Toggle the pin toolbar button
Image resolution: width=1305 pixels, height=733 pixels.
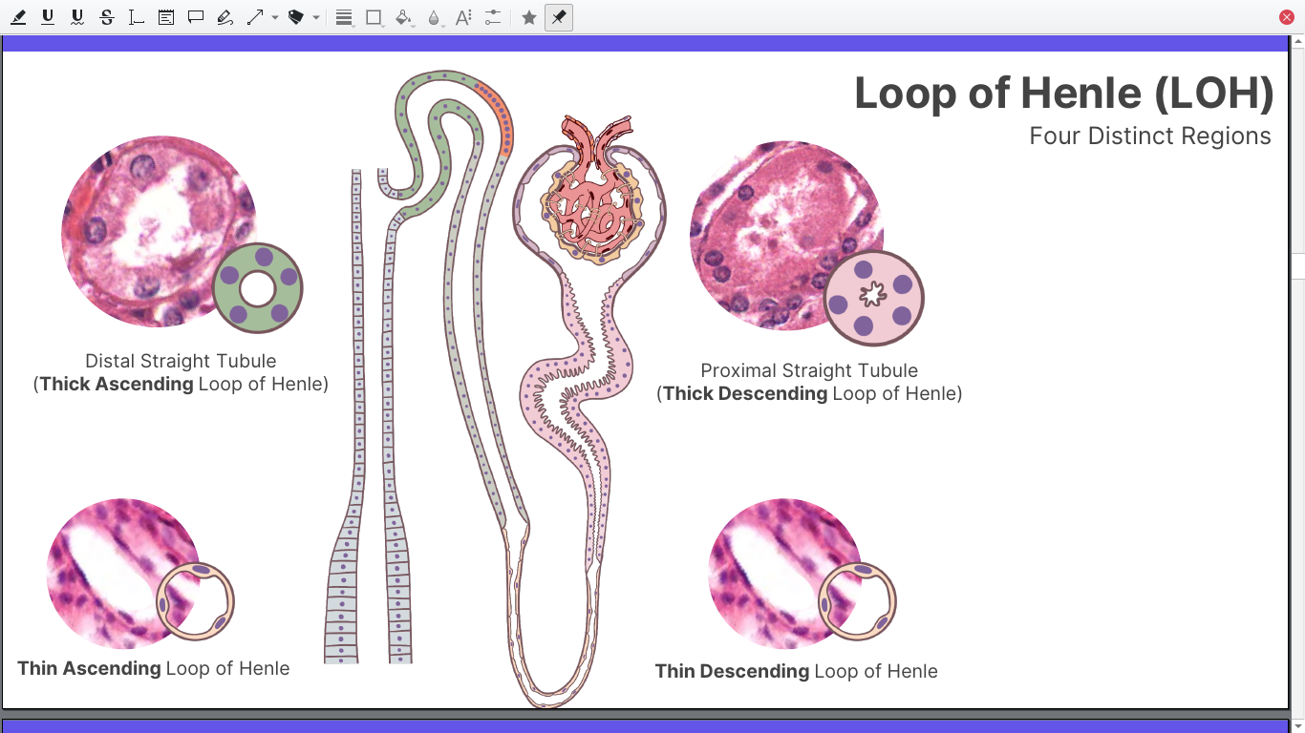coord(559,17)
